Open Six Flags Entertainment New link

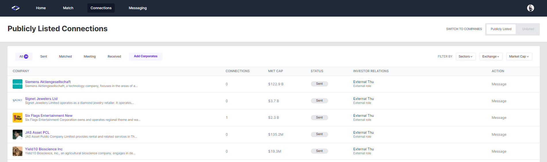coord(49,116)
